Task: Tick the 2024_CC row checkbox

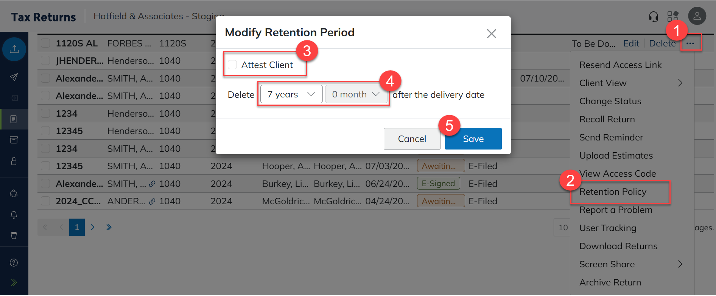Action: 46,201
